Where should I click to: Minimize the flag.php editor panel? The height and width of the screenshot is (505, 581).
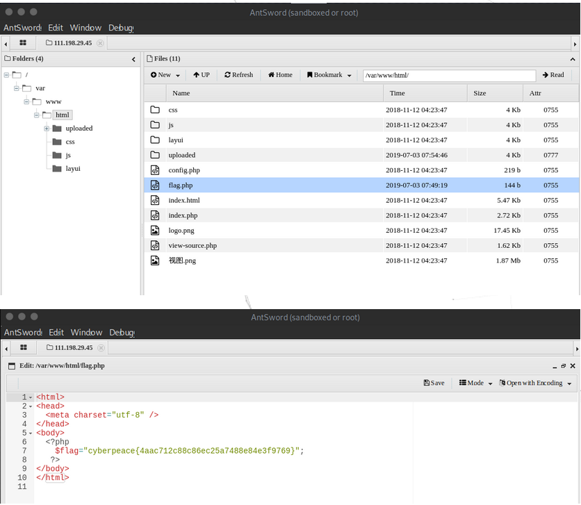coord(555,366)
